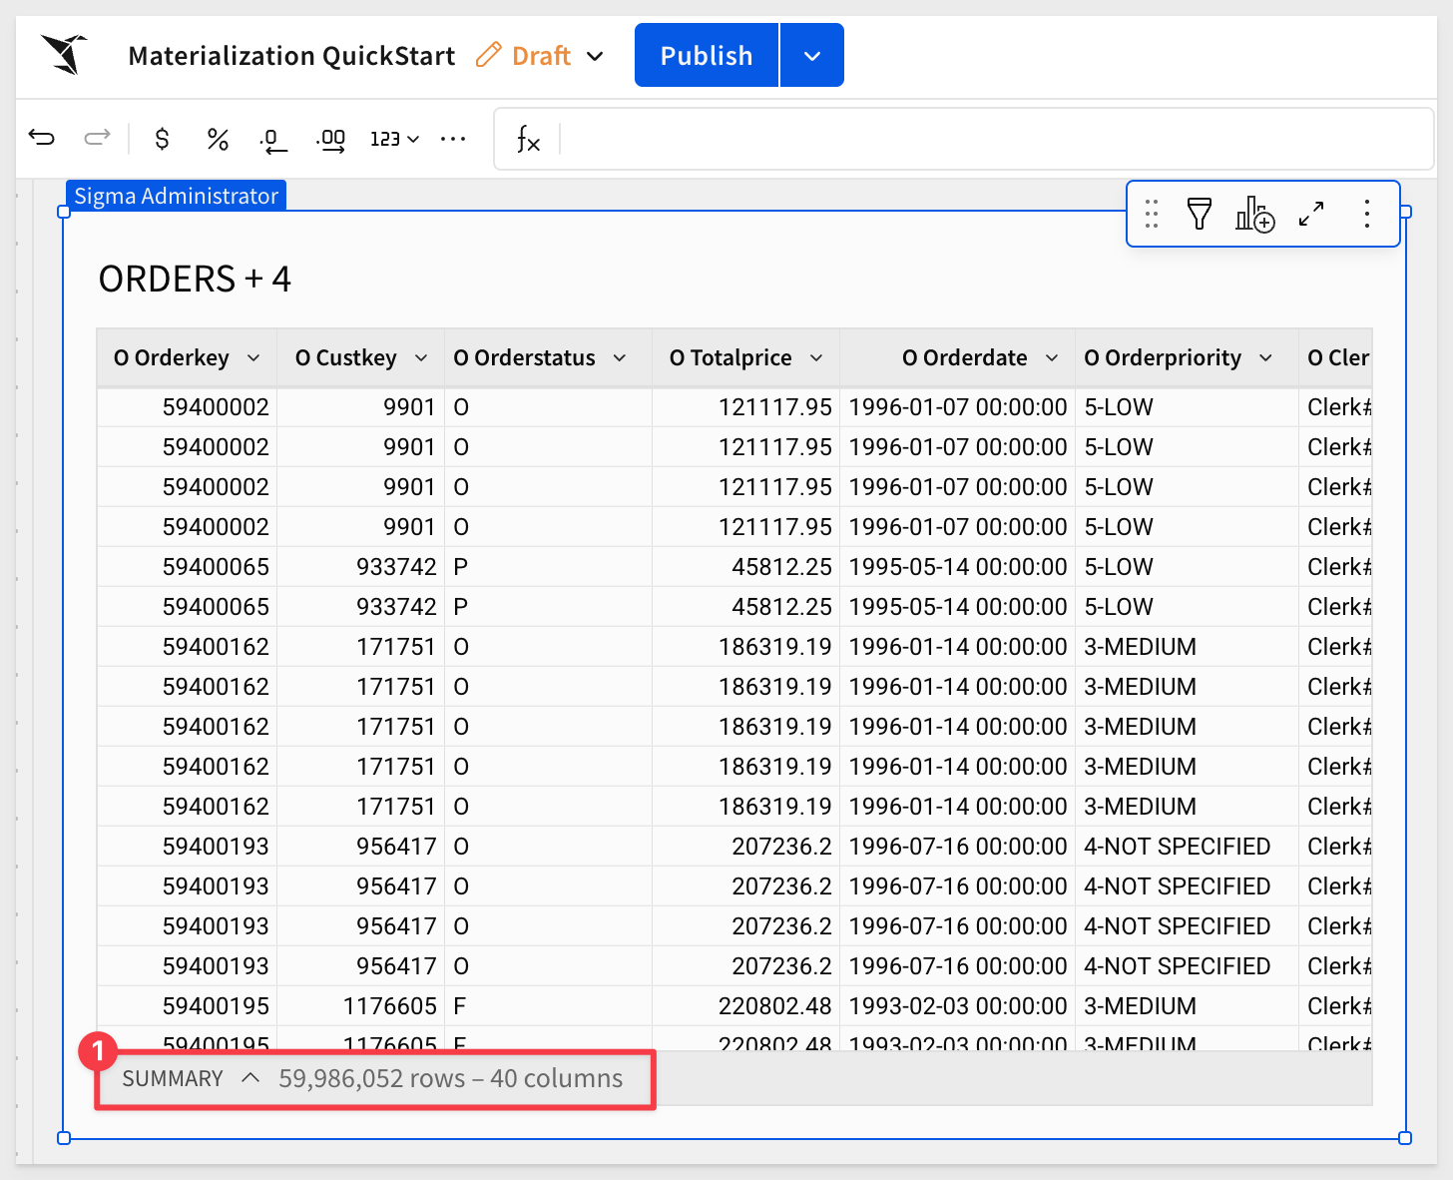
Task: Click the Materialization QuickStart workbook title
Action: point(291,55)
